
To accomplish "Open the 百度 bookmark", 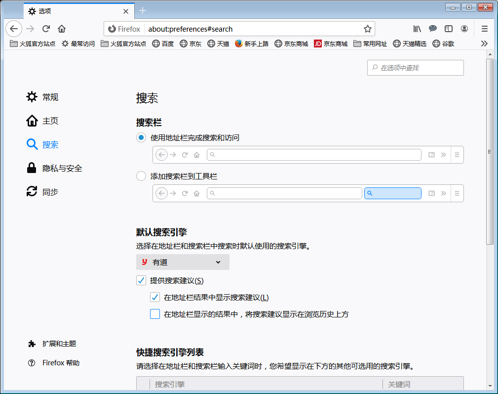I will tap(163, 44).
